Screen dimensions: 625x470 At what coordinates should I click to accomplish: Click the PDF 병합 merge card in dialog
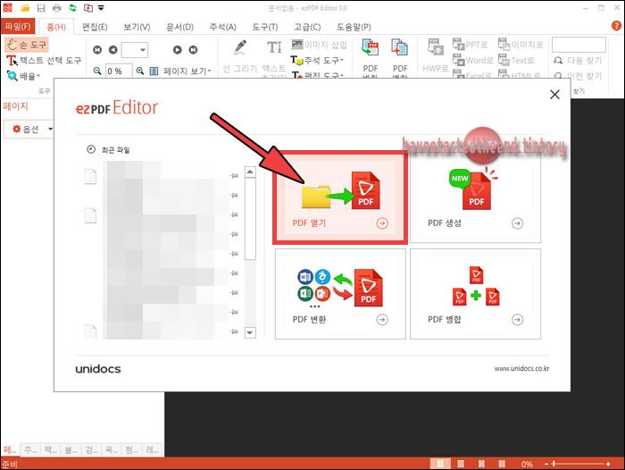pyautogui.click(x=475, y=294)
